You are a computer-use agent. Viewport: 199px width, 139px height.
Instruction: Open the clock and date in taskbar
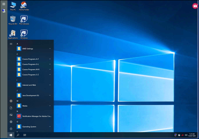pyautogui.click(x=192, y=135)
